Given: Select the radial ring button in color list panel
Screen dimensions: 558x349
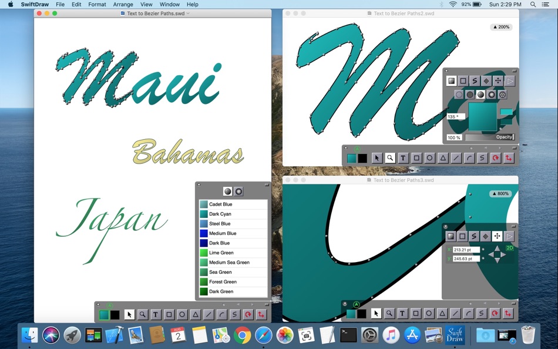Looking at the screenshot, I should tap(239, 192).
